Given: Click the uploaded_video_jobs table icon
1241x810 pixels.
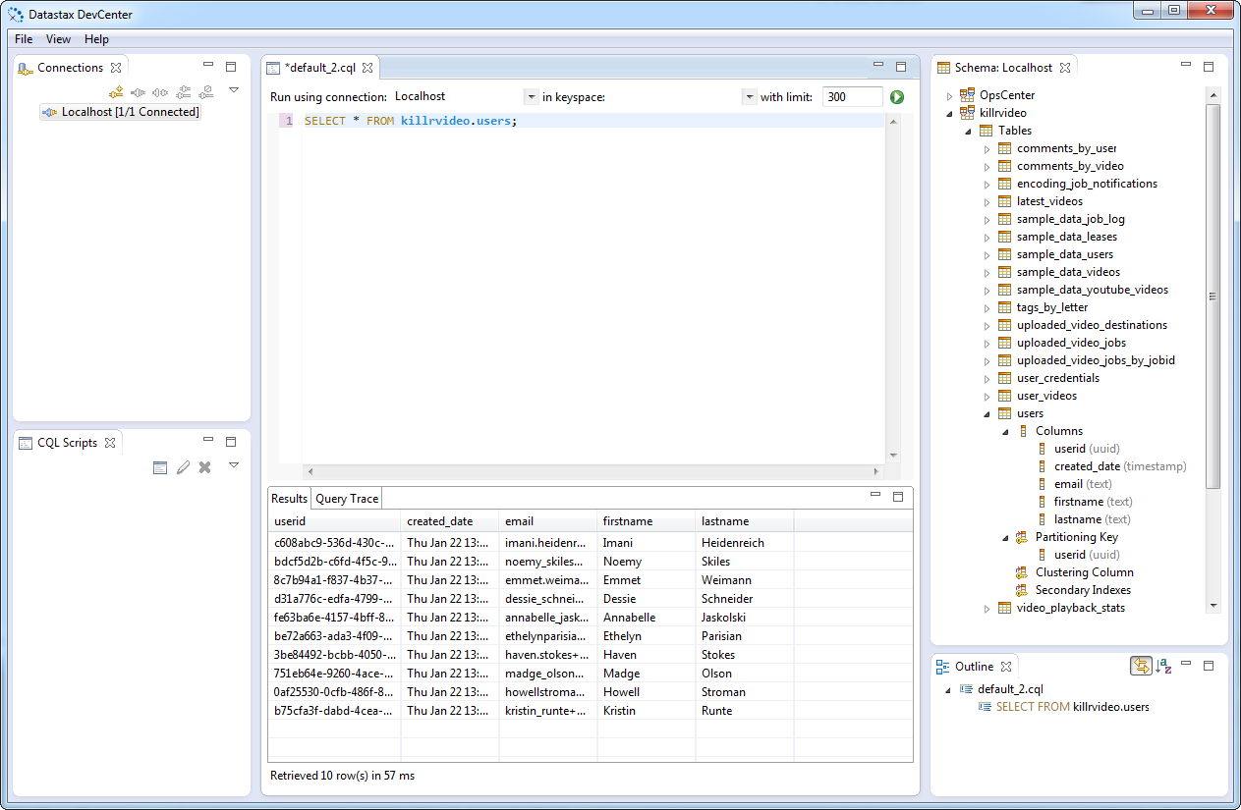Looking at the screenshot, I should [x=1004, y=343].
